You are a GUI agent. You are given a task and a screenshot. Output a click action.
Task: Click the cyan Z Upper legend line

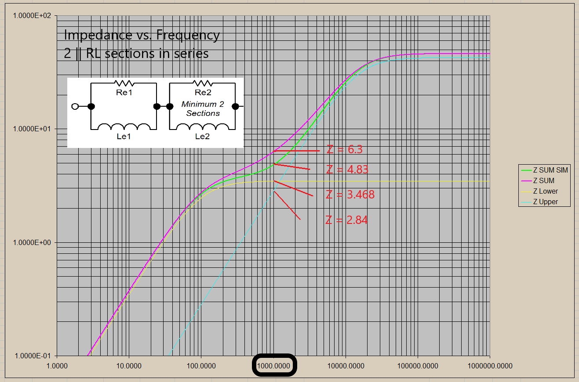point(526,202)
